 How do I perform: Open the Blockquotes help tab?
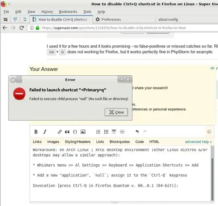point(119,142)
